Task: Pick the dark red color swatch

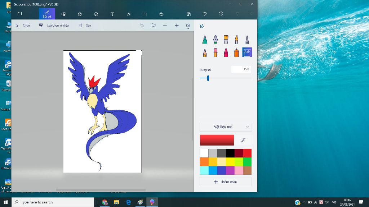Action: 239,153
